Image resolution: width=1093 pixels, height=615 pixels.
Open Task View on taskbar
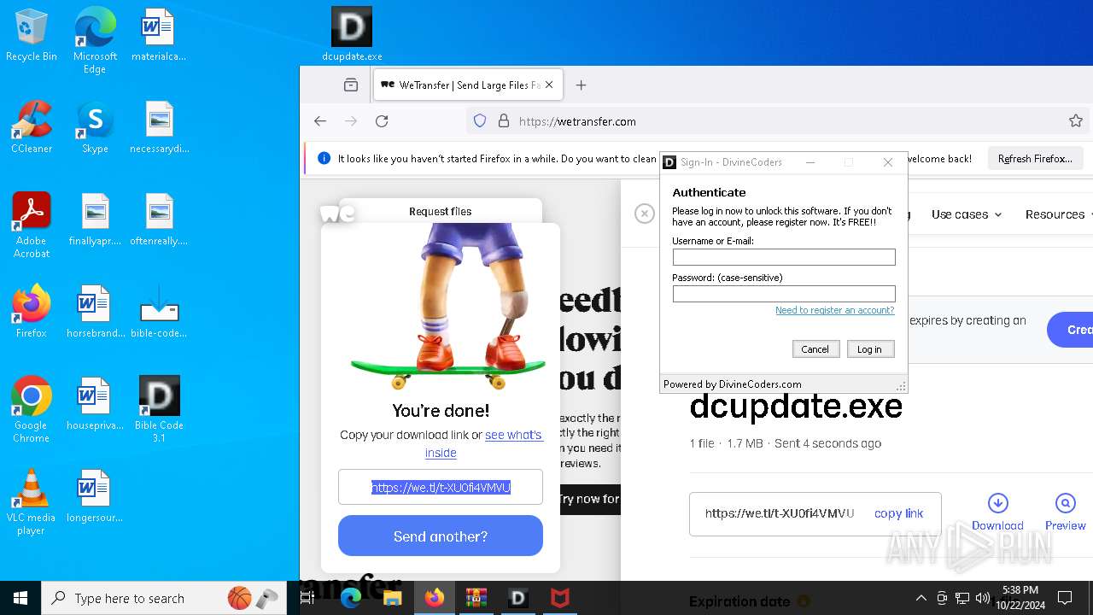(307, 598)
